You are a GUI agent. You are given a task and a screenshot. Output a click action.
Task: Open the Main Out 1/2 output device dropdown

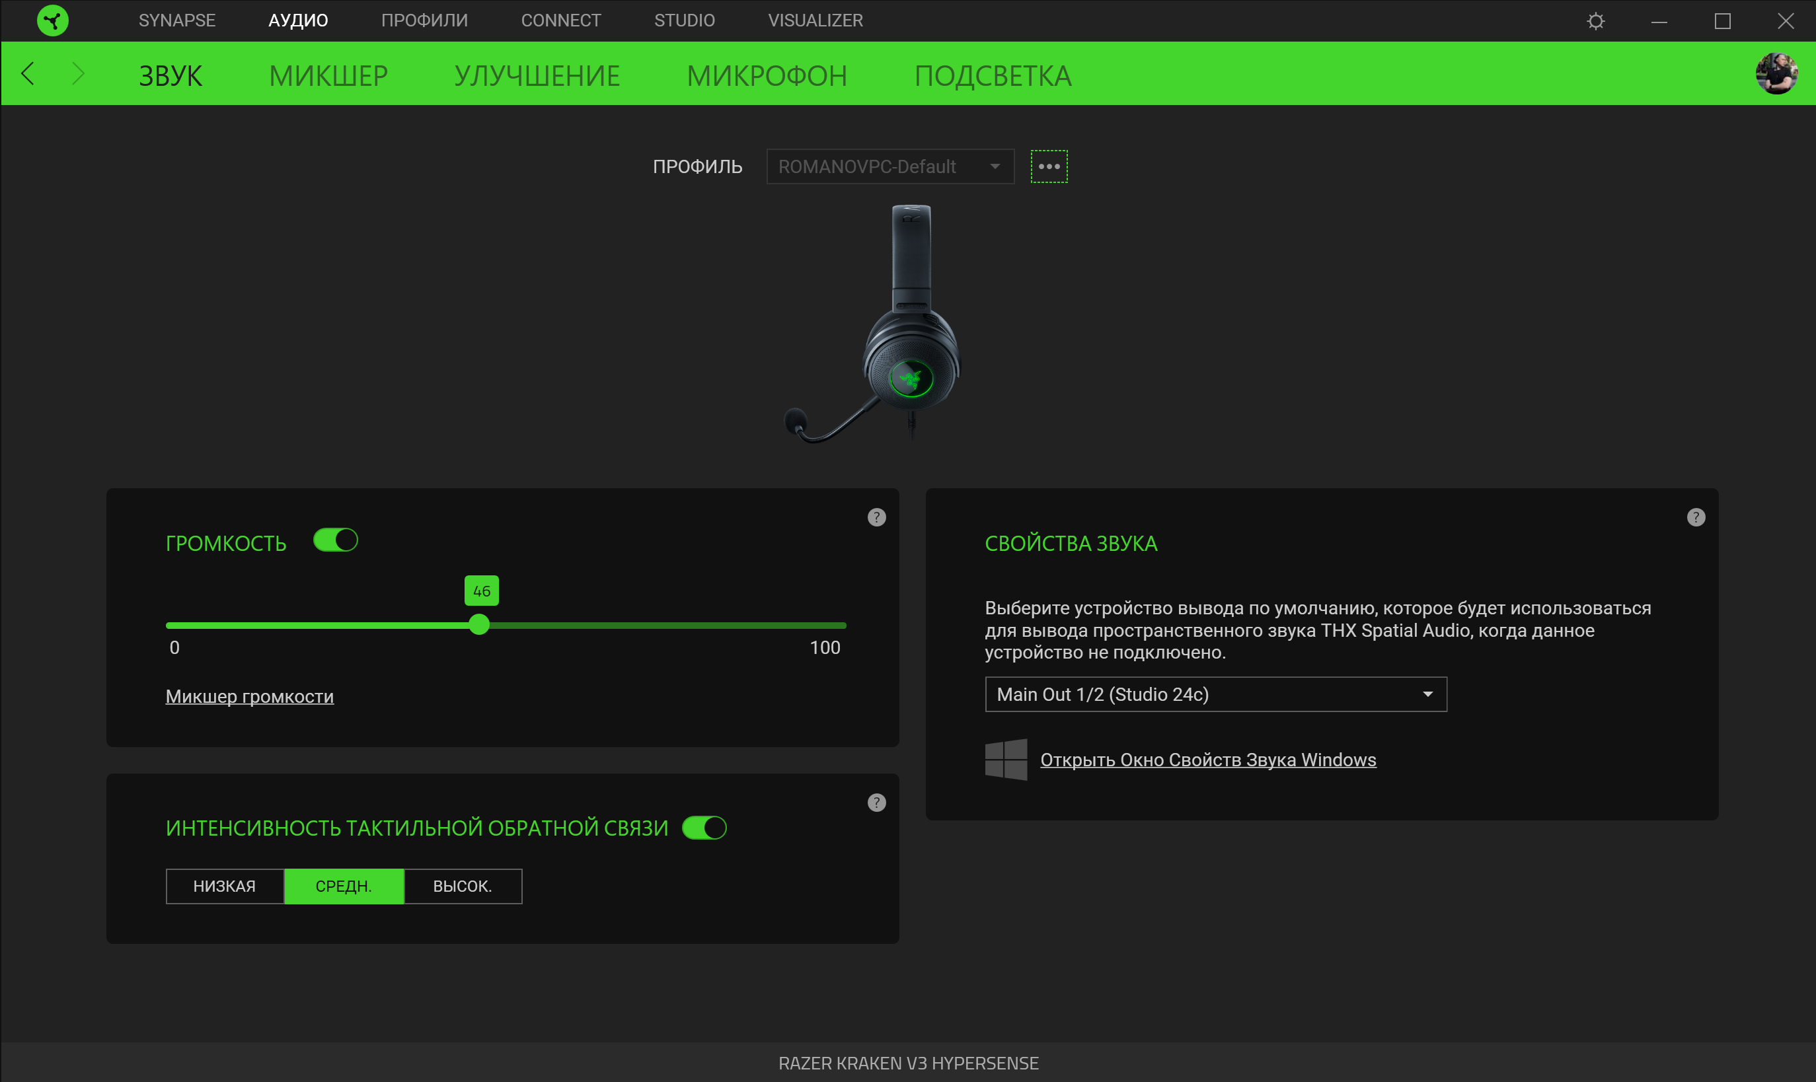1215,694
